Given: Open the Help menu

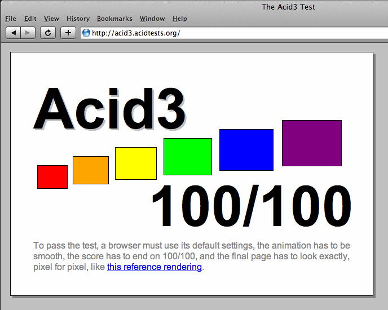Looking at the screenshot, I should (x=180, y=19).
